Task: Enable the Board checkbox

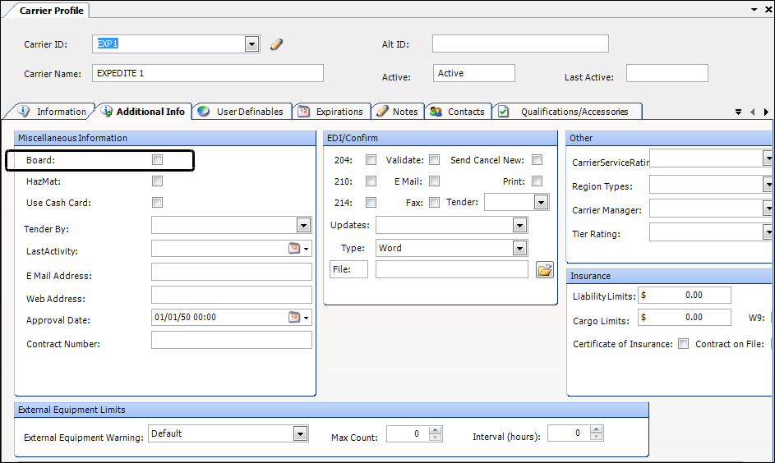Action: (x=157, y=160)
